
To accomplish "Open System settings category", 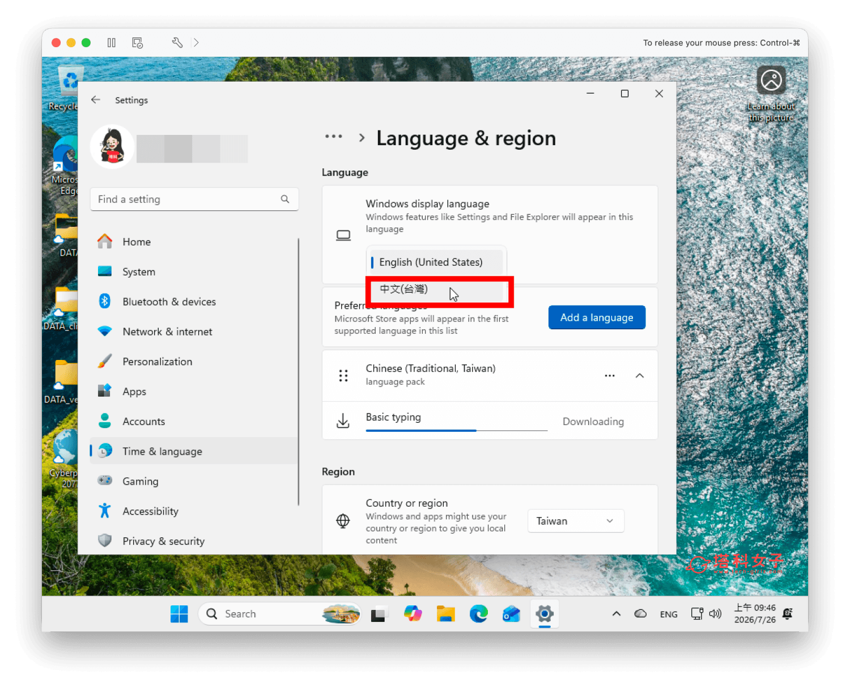I will (x=194, y=272).
